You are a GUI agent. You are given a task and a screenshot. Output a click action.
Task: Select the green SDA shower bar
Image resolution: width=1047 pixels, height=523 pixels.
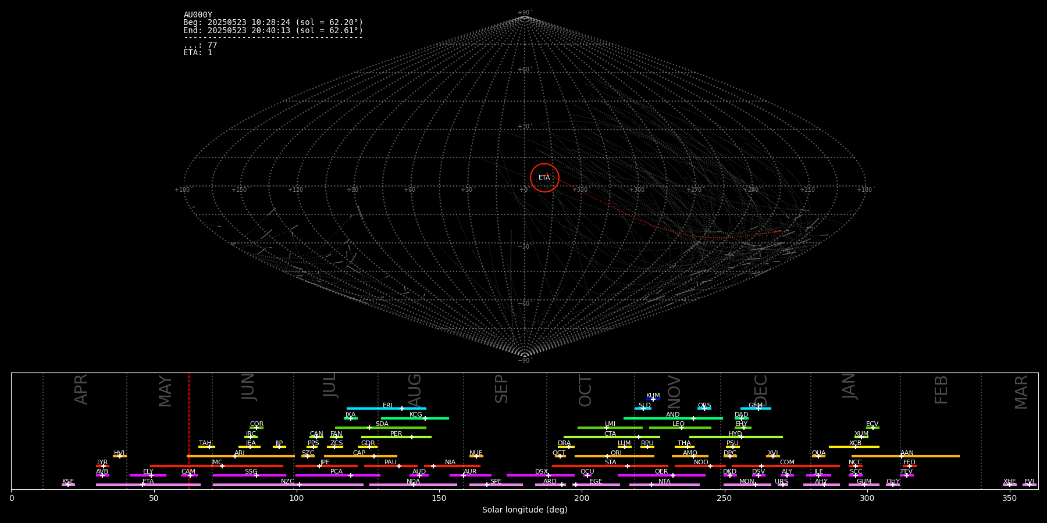pos(380,428)
